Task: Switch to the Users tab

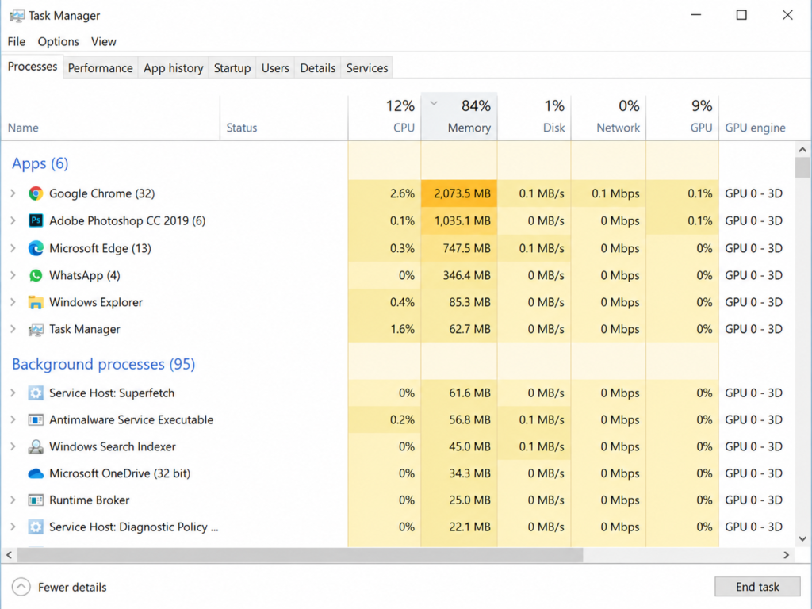Action: coord(275,68)
